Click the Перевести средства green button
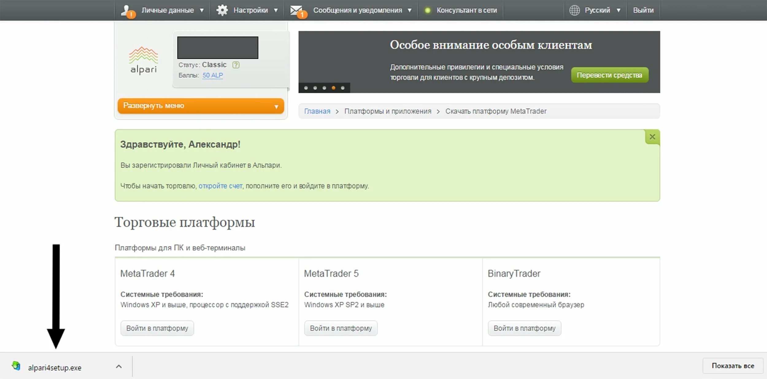Viewport: 767px width, 379px height. point(610,75)
